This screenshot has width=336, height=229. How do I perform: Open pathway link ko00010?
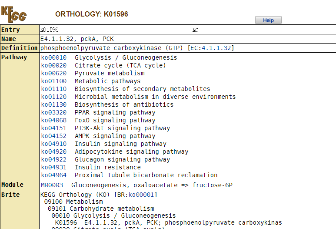54,57
